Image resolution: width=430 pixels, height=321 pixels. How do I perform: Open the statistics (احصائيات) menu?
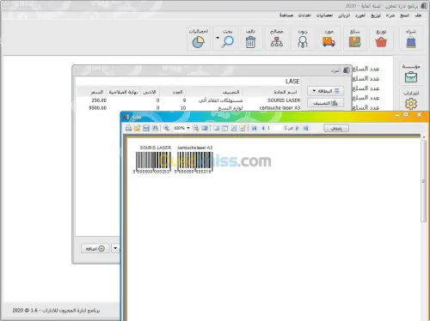point(324,15)
